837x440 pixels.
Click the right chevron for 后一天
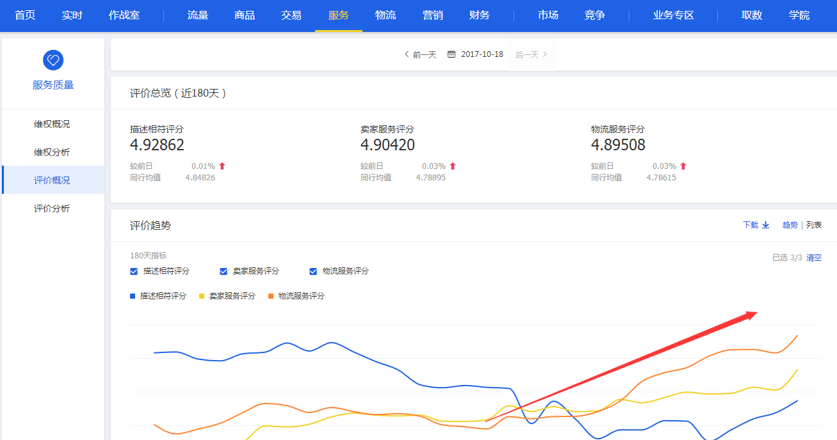545,54
